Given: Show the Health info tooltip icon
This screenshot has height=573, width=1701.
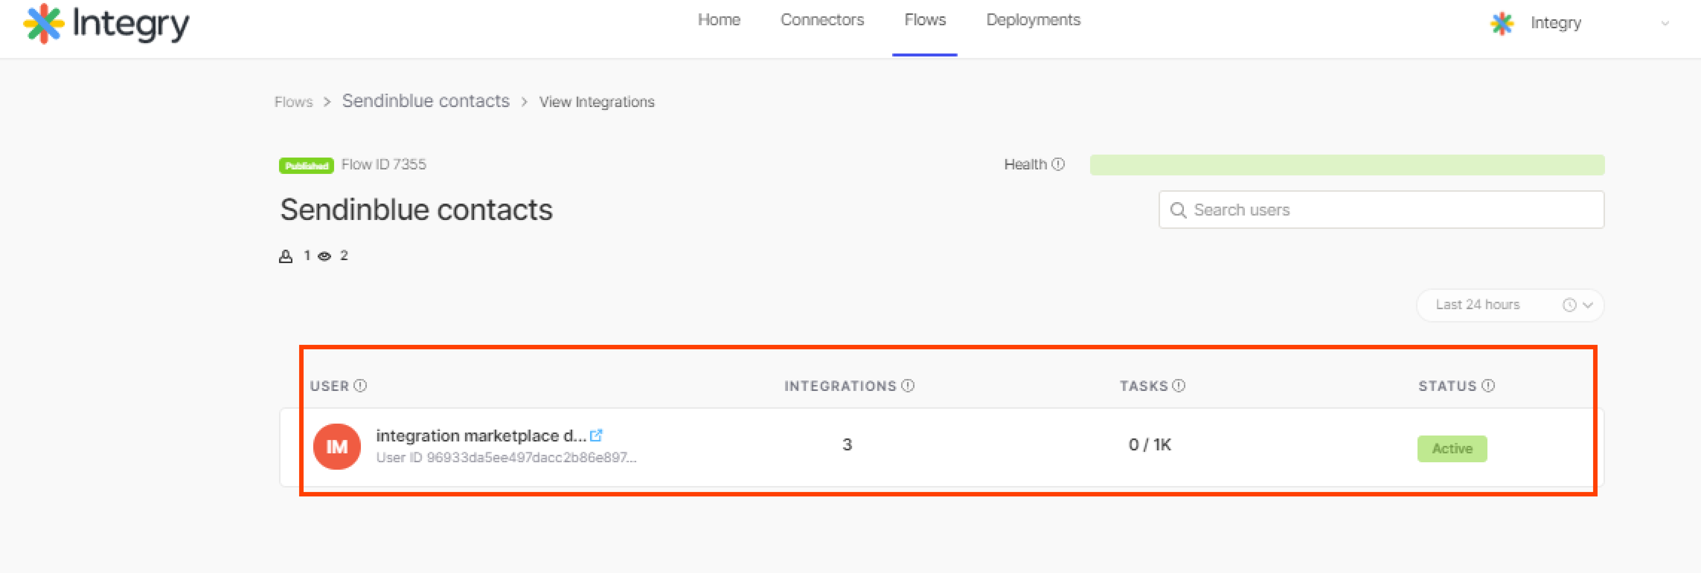Looking at the screenshot, I should point(1058,164).
